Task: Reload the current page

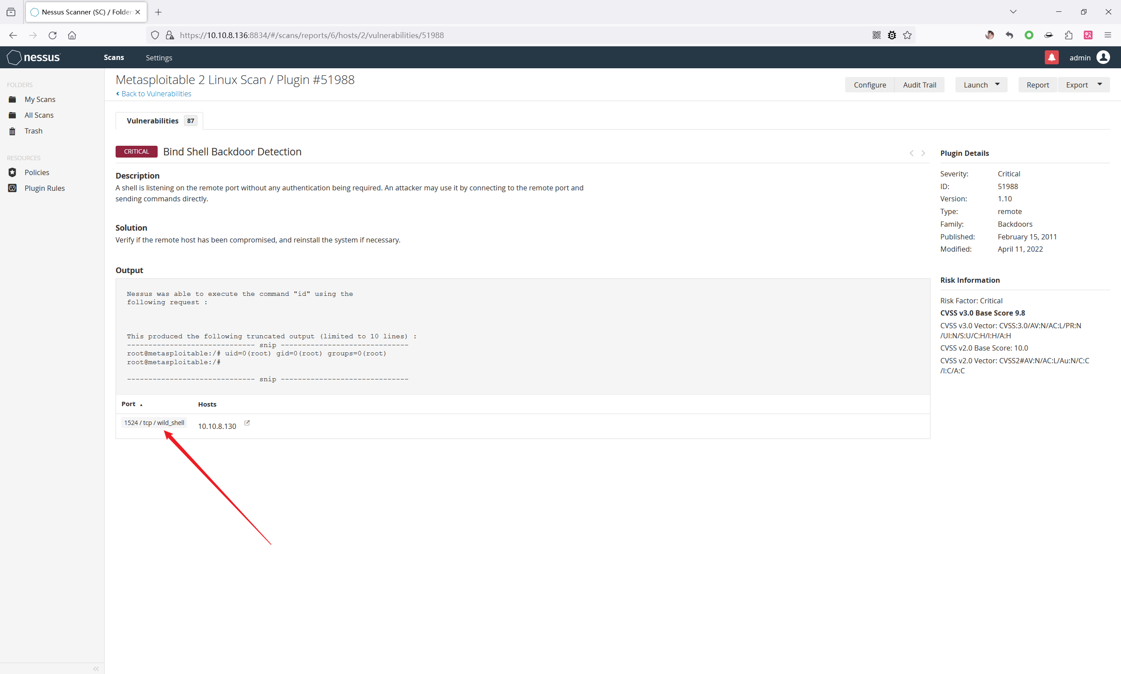Action: point(52,35)
